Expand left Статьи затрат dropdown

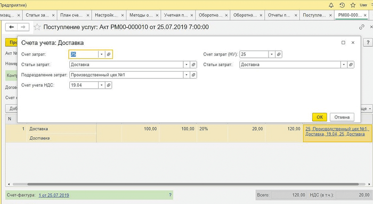(186, 65)
